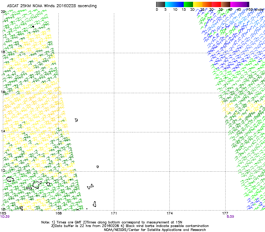Click the latitude label '18'

[x=3, y=52]
